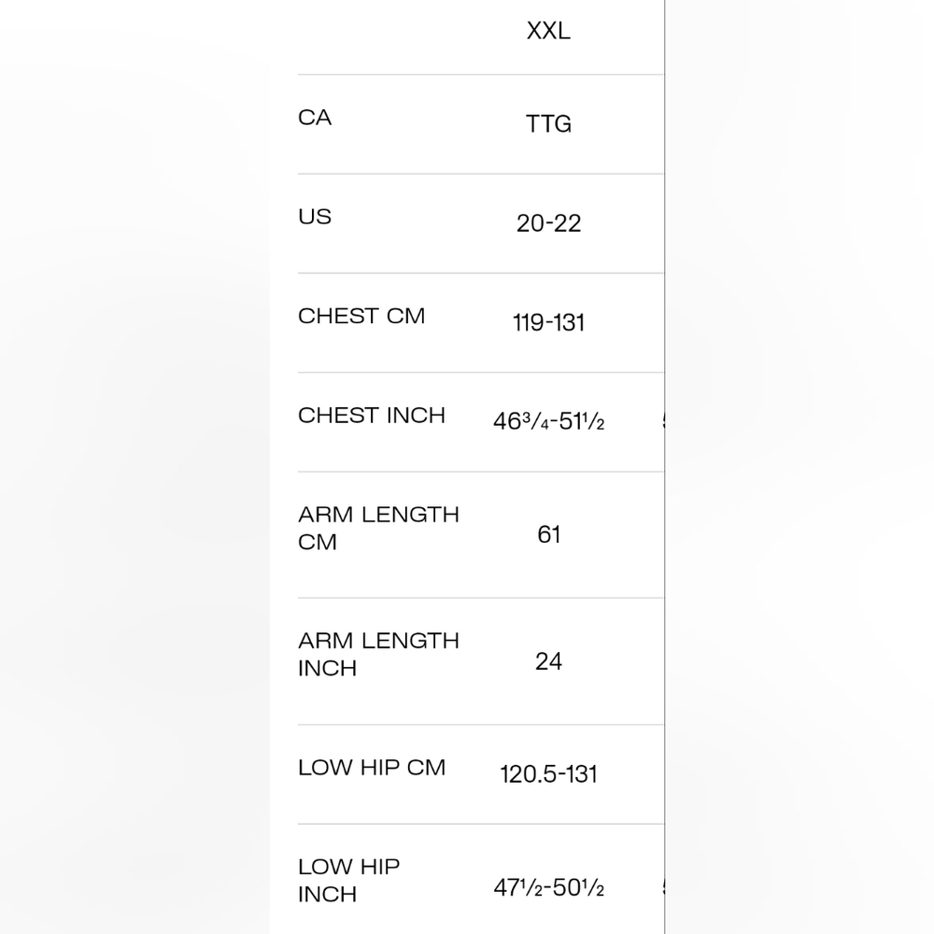
Task: Select the 24 arm length inch value
Action: (x=548, y=661)
